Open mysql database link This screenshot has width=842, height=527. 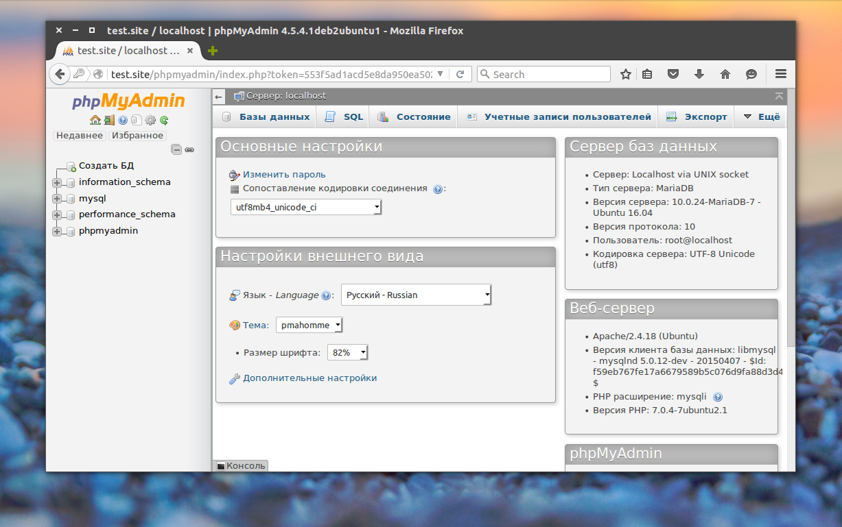click(x=93, y=199)
